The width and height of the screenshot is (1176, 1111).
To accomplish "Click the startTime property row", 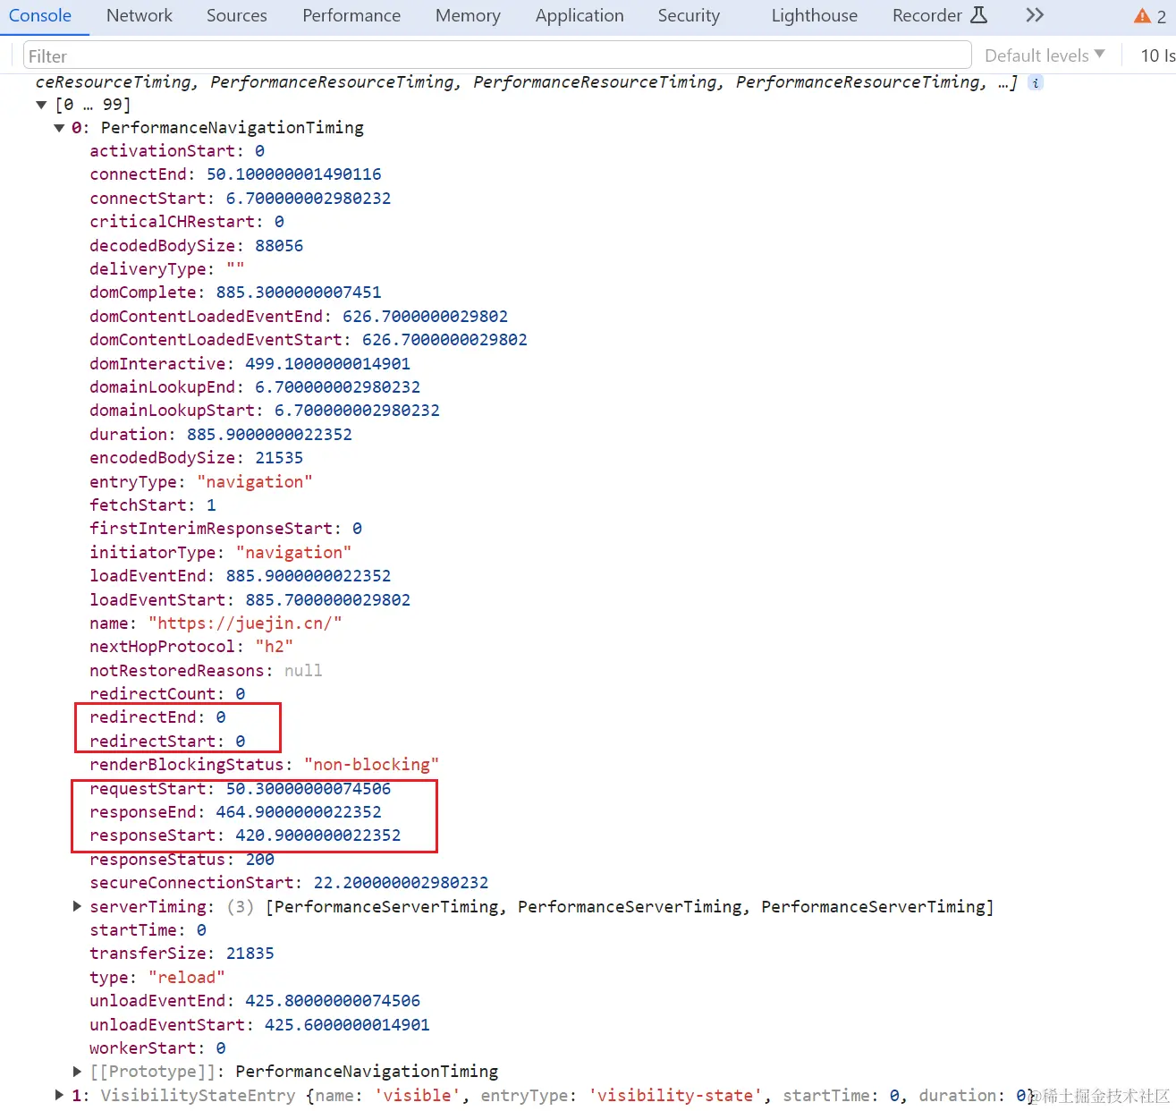I will coord(148,930).
